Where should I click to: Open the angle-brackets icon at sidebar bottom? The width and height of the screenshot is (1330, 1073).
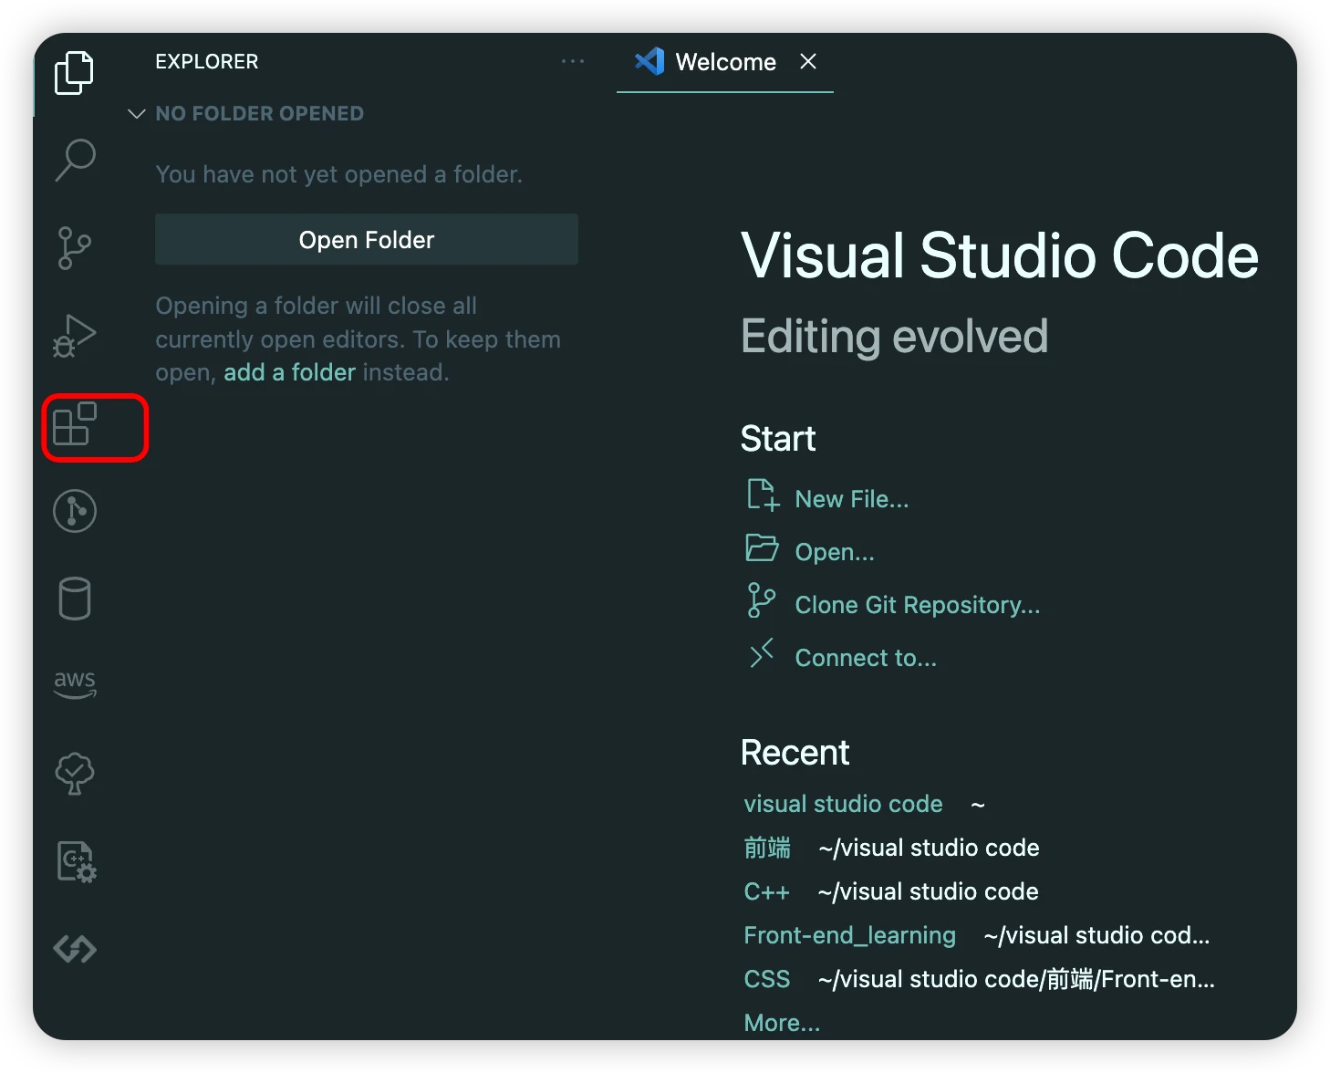[x=75, y=949]
